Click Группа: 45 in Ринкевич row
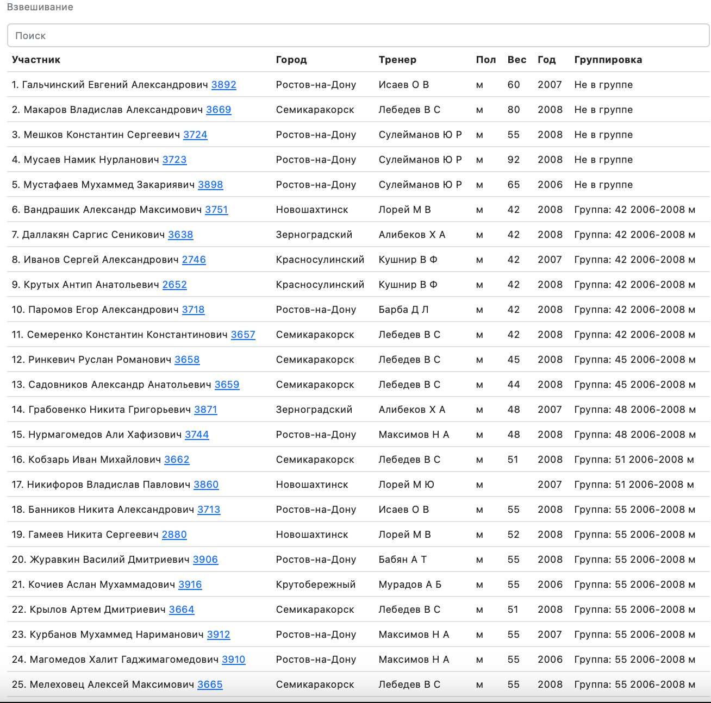 coord(635,360)
